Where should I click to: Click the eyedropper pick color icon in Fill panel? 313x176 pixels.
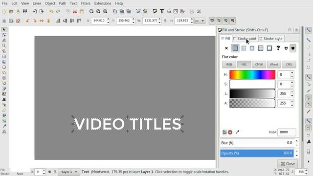(237, 132)
